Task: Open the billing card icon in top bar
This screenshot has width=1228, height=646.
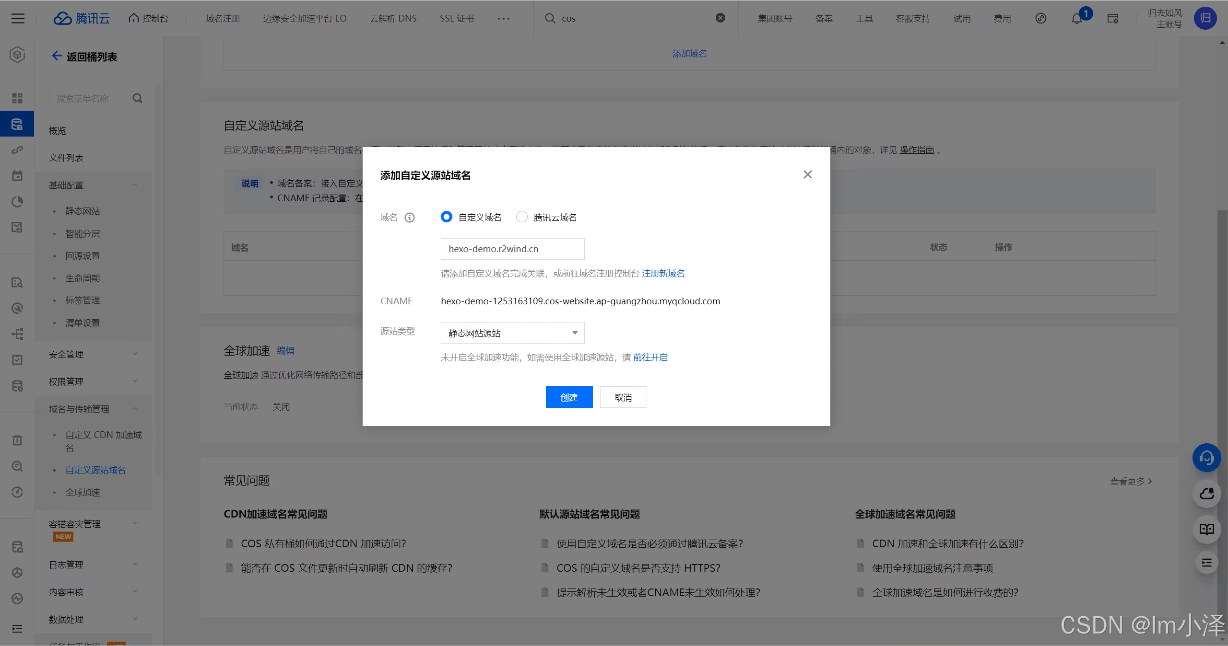Action: (1113, 19)
